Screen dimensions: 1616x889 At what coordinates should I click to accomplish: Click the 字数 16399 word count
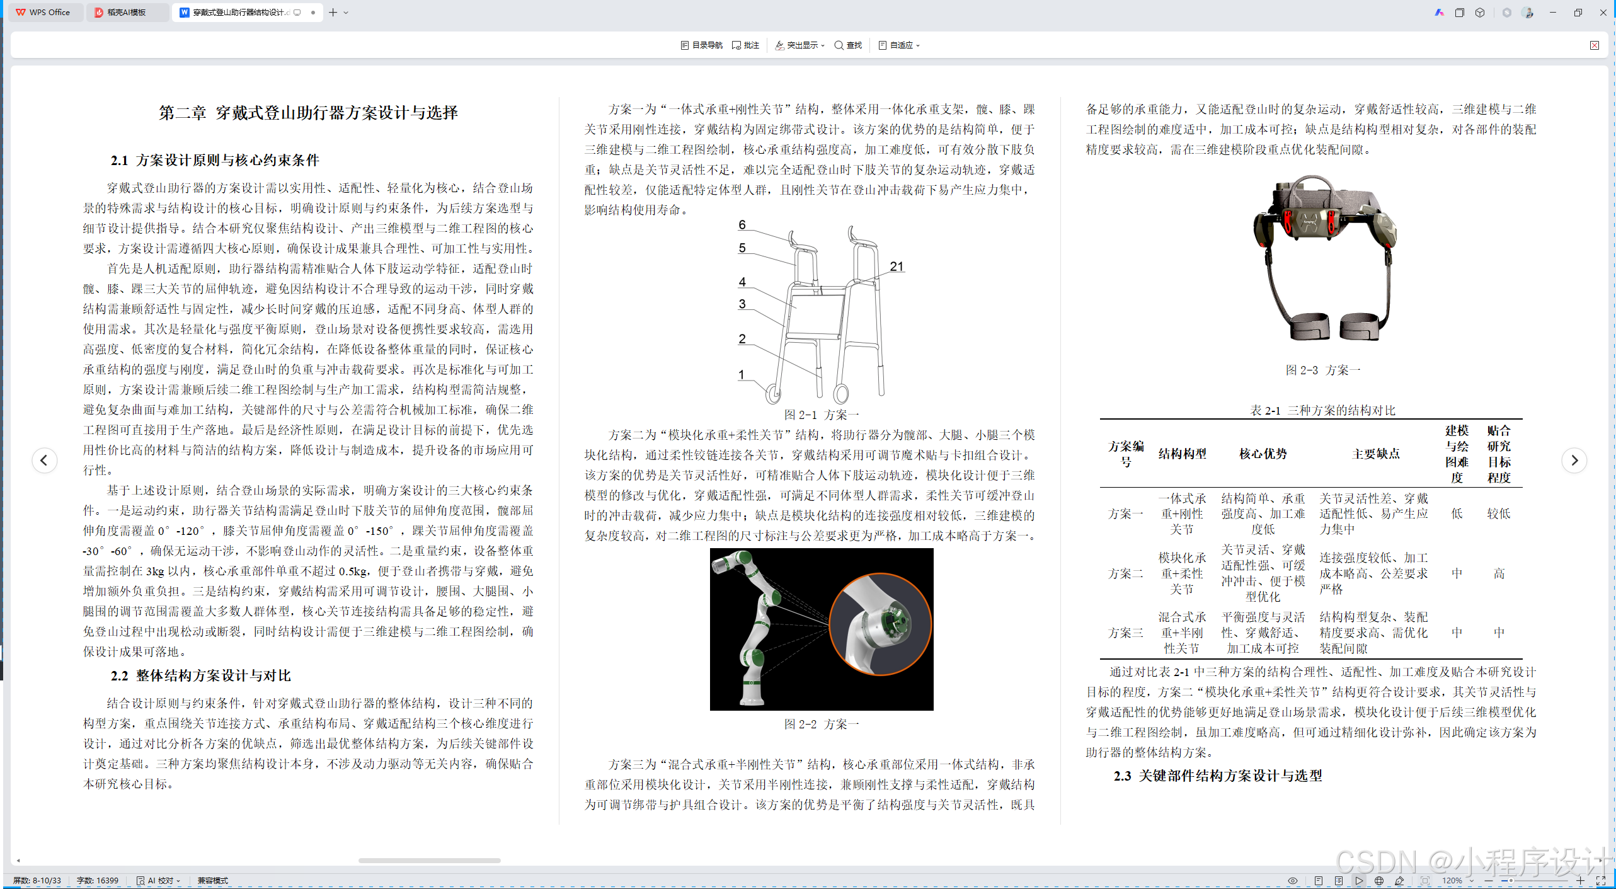point(98,880)
